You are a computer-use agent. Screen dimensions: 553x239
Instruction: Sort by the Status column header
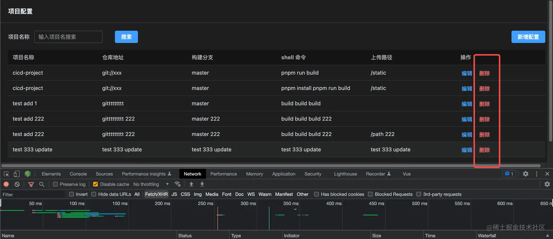pyautogui.click(x=203, y=236)
